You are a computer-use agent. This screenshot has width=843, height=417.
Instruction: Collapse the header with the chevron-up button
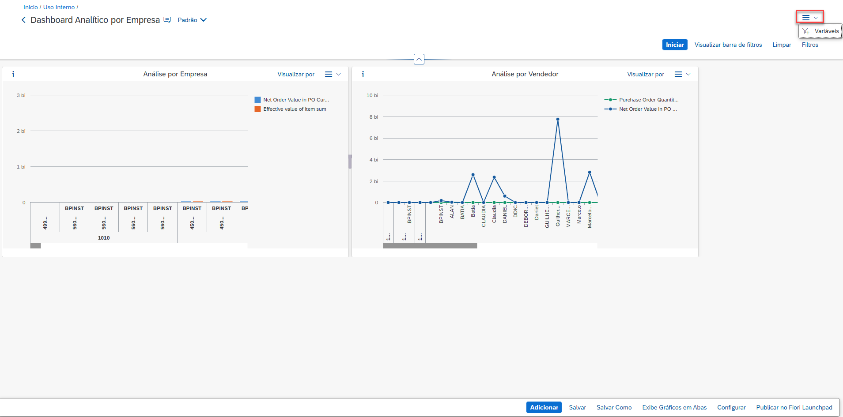(419, 59)
